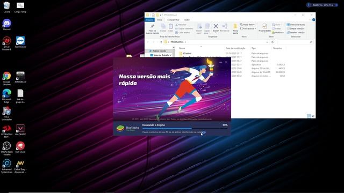The width and height of the screenshot is (344, 193).
Task: Minimize the BlueStacks installer window
Action: 221,62
